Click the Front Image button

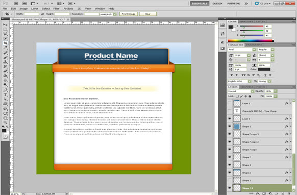click(129, 14)
